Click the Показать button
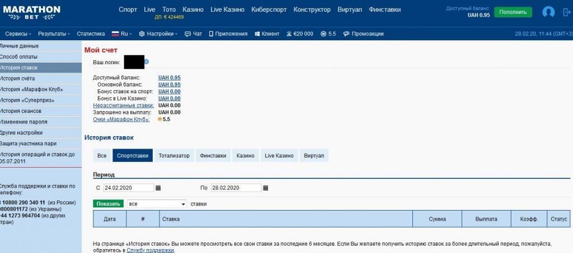 click(x=108, y=204)
